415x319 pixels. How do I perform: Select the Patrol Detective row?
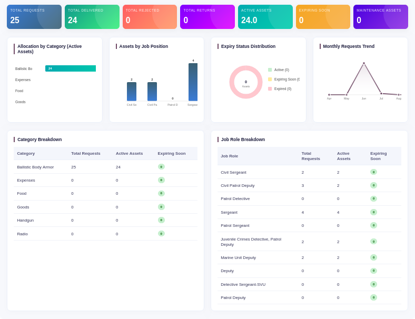point(309,199)
